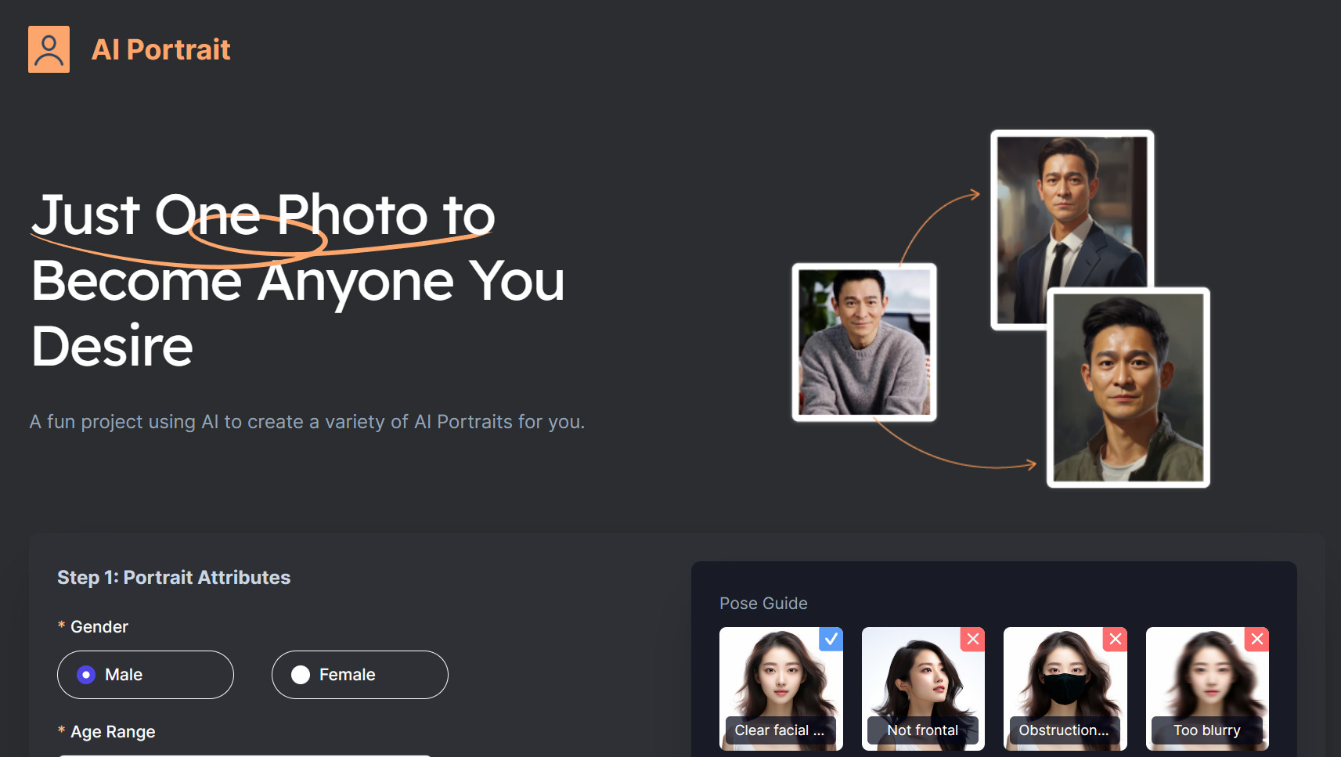Image resolution: width=1341 pixels, height=757 pixels.
Task: Open the AI Portrait title link
Action: coord(160,50)
